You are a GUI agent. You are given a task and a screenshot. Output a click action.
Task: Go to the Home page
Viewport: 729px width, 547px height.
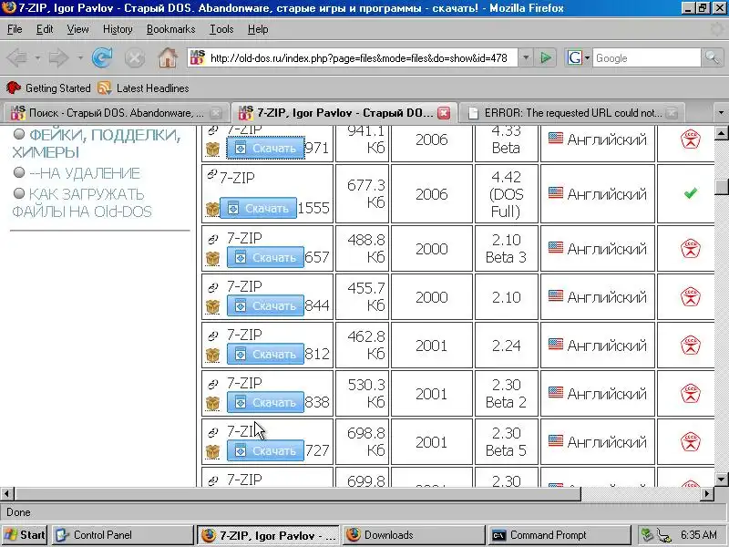(x=168, y=58)
